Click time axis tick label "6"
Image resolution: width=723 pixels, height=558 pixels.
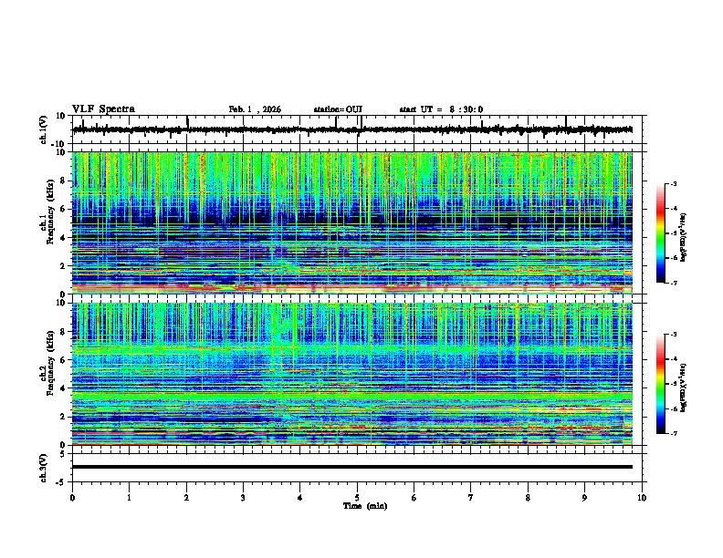tap(414, 498)
